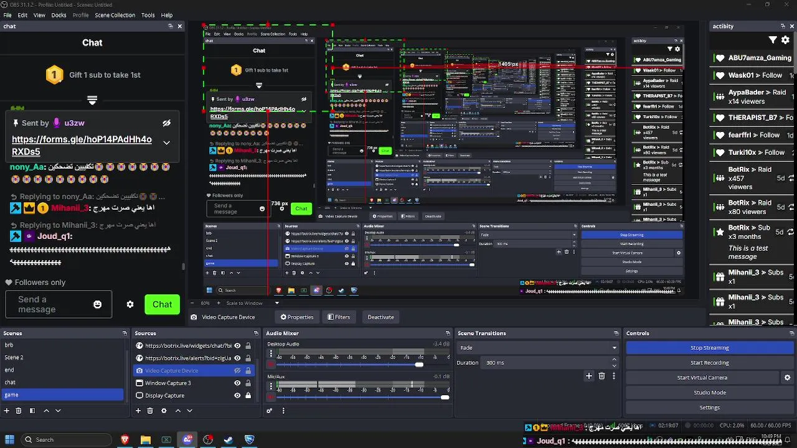The image size is (797, 448).
Task: Delete the selected source with the trash icon
Action: (150, 411)
